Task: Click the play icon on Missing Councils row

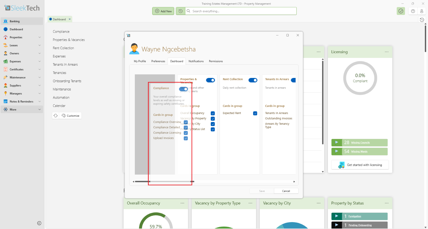Action: point(337,143)
